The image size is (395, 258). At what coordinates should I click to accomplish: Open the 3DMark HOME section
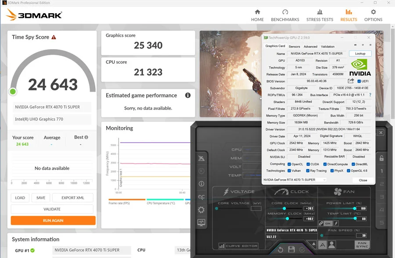coord(257,15)
